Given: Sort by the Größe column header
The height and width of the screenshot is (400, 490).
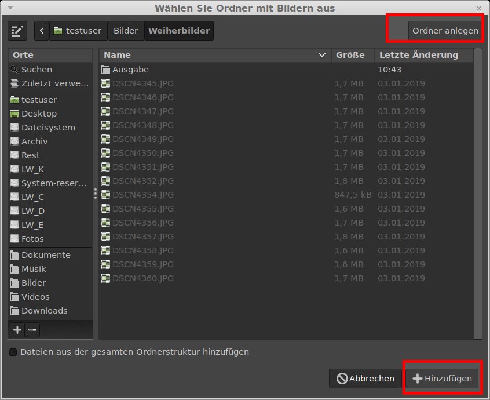Looking at the screenshot, I should [x=353, y=55].
